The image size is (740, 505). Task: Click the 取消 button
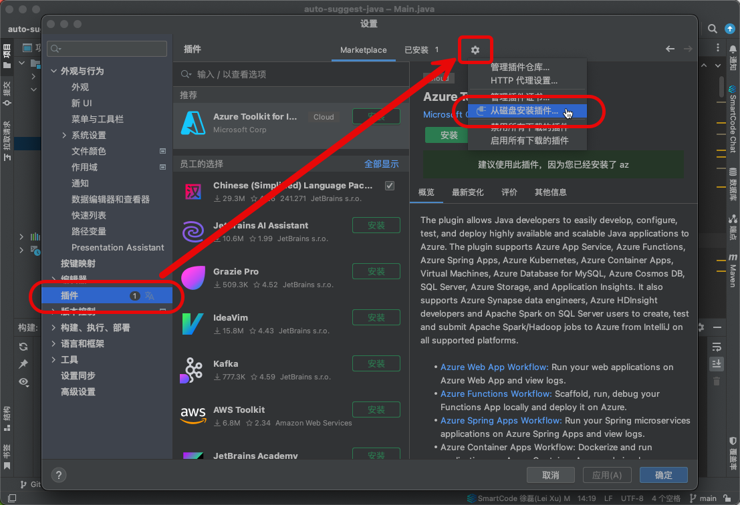coord(550,475)
